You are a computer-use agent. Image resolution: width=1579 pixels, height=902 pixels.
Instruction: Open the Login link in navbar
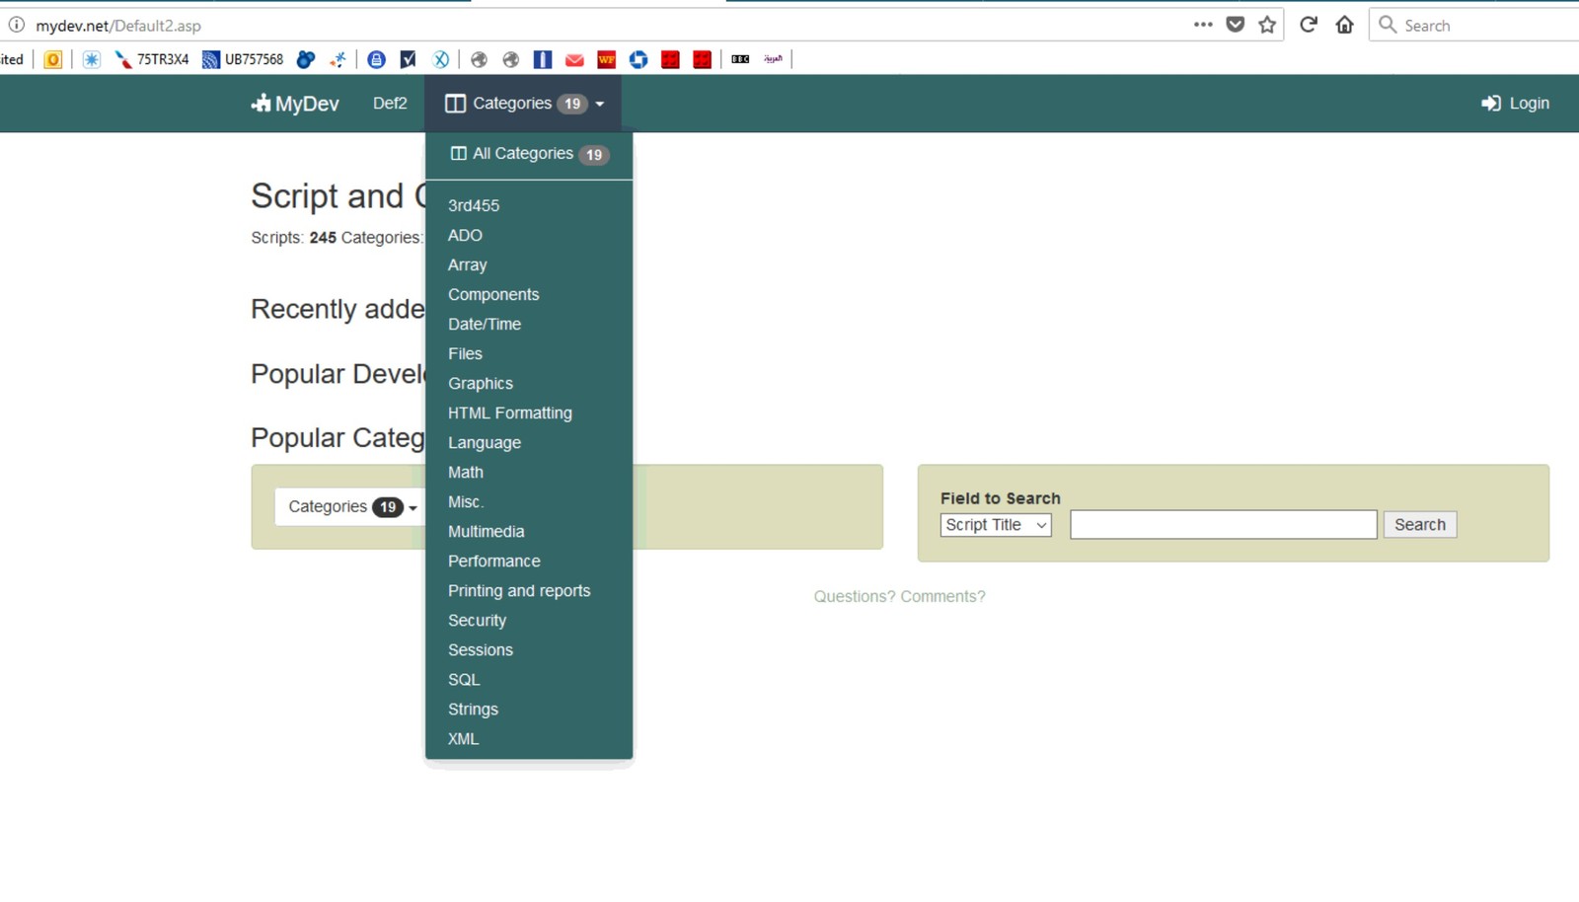pos(1516,104)
